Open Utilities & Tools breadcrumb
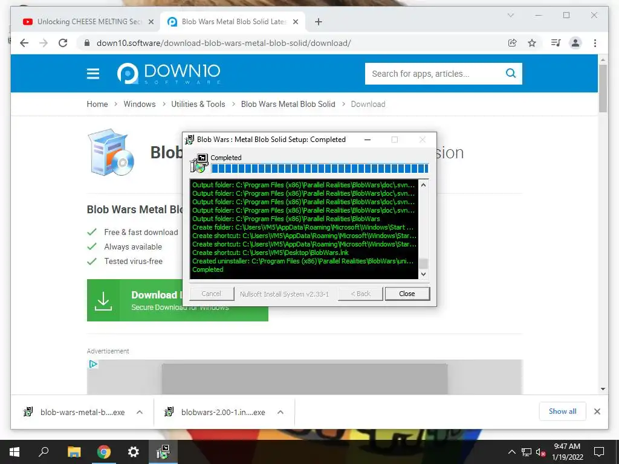The width and height of the screenshot is (619, 464). tap(198, 104)
